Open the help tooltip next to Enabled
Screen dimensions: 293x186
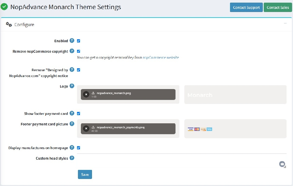tap(72, 40)
